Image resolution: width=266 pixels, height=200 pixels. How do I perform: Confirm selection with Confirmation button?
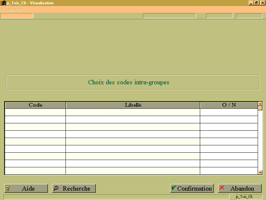pos(192,188)
